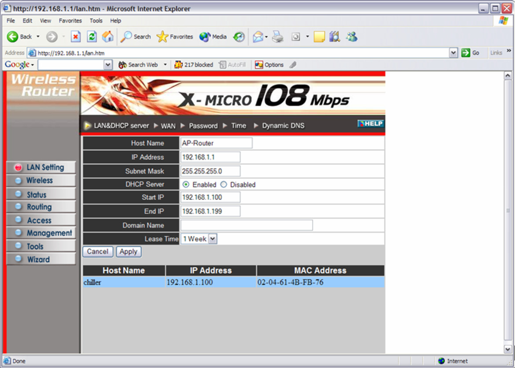Open the Management sidebar item
Viewport: 515px width, 368px height.
pyautogui.click(x=41, y=233)
